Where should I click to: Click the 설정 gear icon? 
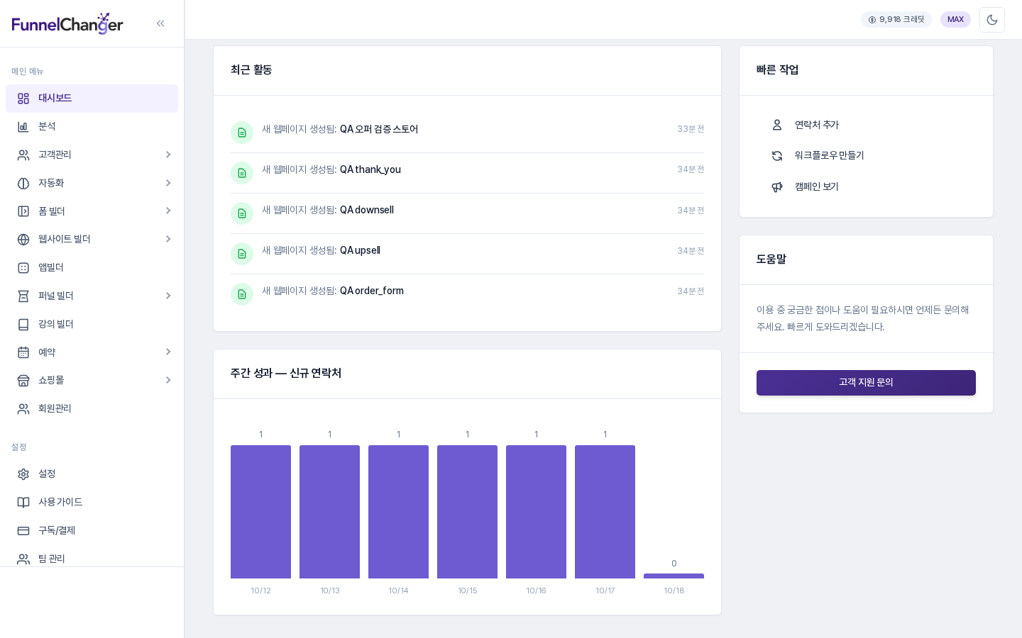(x=23, y=474)
